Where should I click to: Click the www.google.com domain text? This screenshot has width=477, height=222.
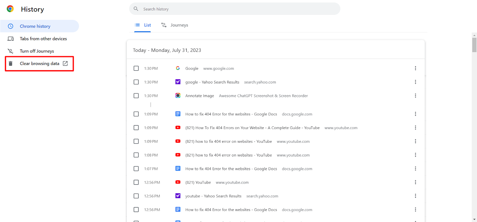(219, 68)
